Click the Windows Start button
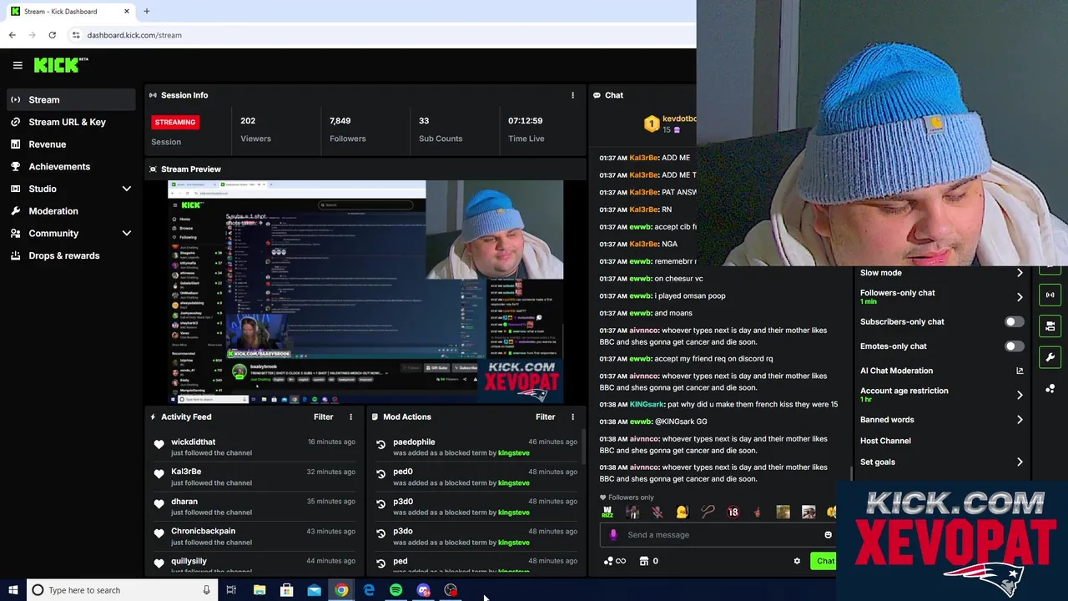The width and height of the screenshot is (1068, 601). [x=13, y=590]
